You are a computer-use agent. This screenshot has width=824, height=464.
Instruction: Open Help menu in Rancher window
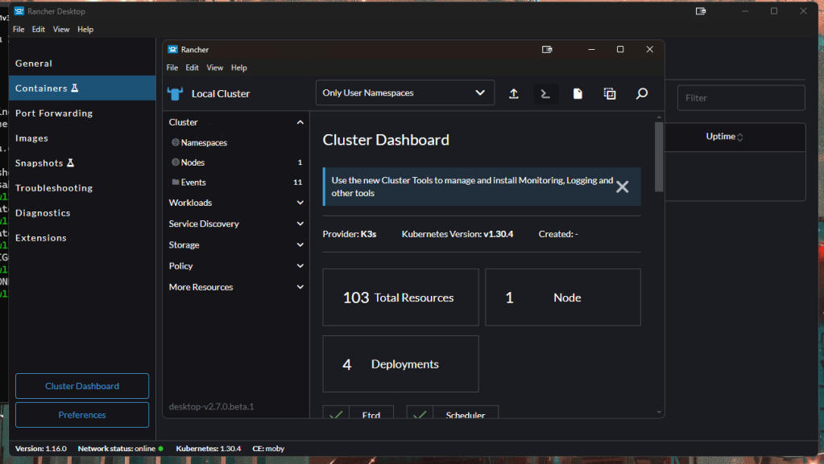coord(238,68)
